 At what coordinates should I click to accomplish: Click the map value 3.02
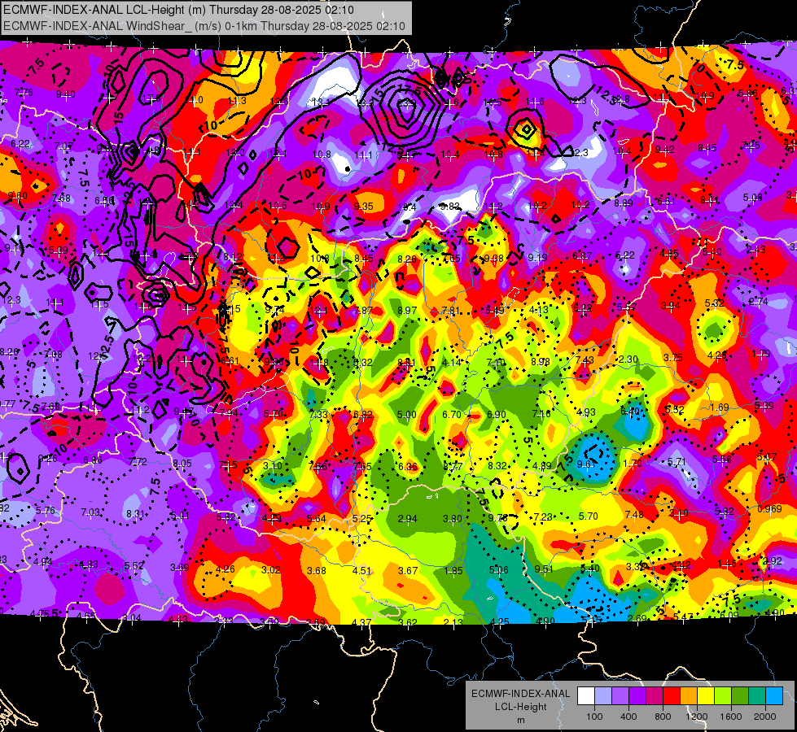pyautogui.click(x=271, y=569)
